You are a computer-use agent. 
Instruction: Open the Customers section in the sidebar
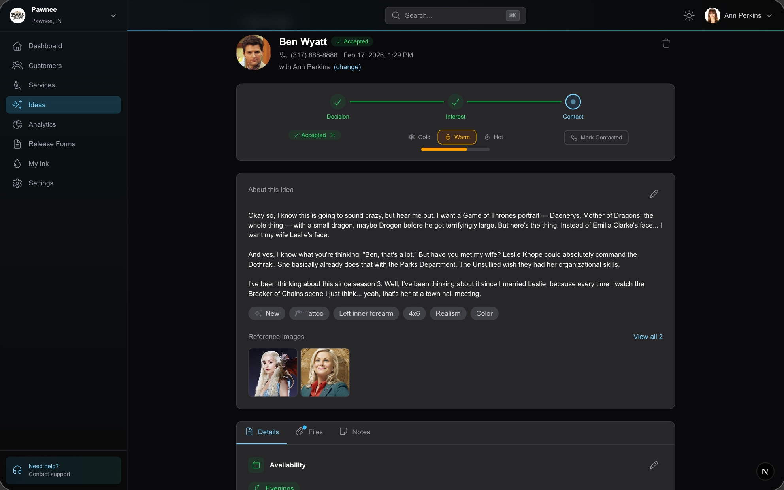[x=45, y=66]
